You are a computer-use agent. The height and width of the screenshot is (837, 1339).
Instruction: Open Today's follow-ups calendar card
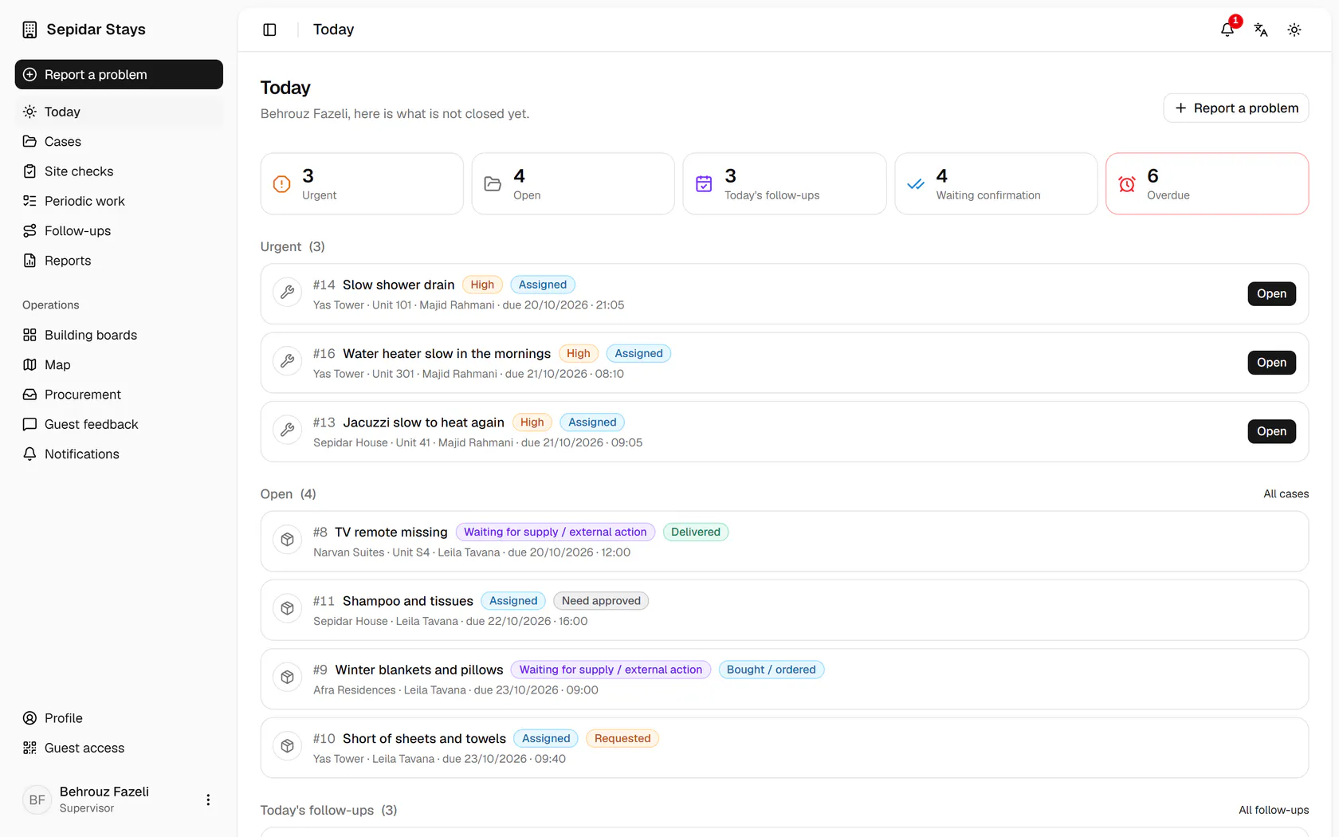(x=784, y=183)
